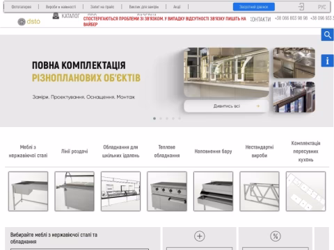Open 'Обладнання для шкільних їдалень' category
Screen dimensions: 334x250
coord(120,151)
